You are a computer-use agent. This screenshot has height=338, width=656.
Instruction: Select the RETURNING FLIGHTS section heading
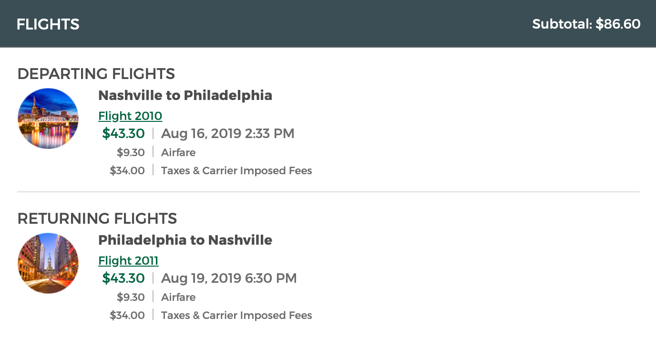pyautogui.click(x=97, y=219)
